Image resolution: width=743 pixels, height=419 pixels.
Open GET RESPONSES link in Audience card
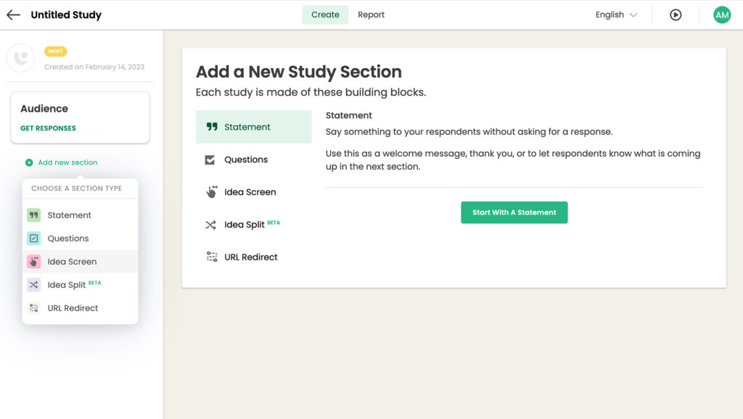point(48,128)
